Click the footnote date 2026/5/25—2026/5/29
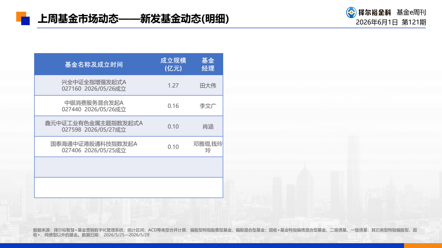This screenshot has width=442, height=248. 126,235
